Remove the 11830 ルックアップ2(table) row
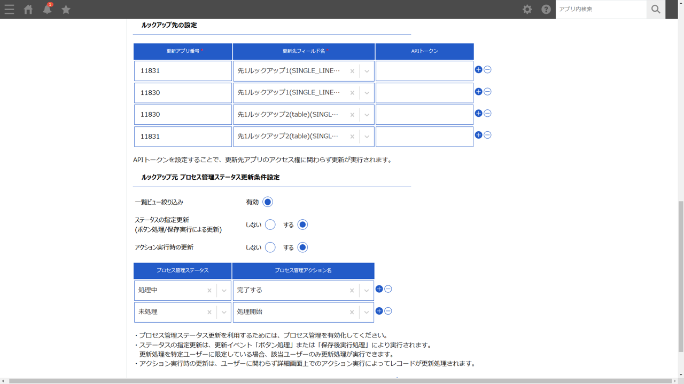 pyautogui.click(x=487, y=114)
